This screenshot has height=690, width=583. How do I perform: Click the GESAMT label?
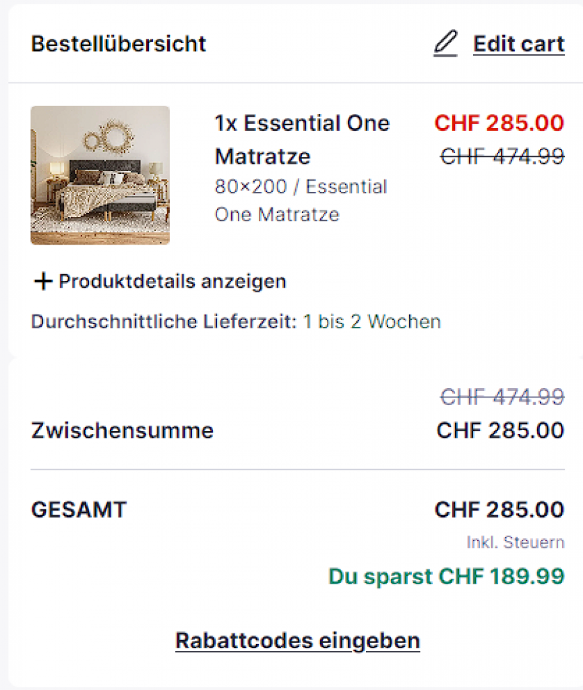click(x=78, y=509)
